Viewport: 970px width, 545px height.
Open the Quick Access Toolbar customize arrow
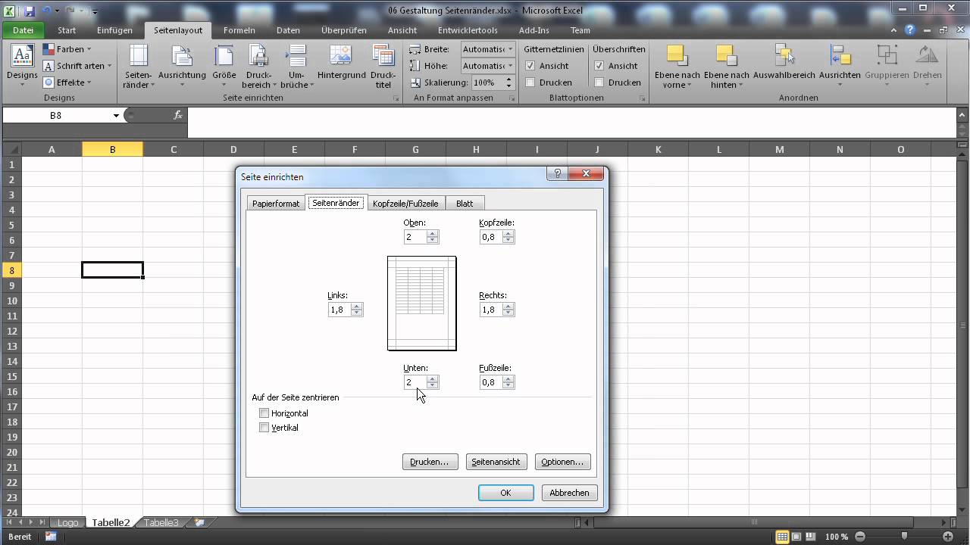pos(95,12)
